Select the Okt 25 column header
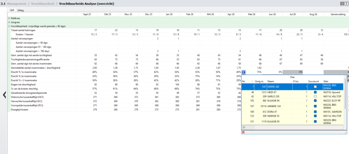The image size is (349, 154). [x=107, y=14]
